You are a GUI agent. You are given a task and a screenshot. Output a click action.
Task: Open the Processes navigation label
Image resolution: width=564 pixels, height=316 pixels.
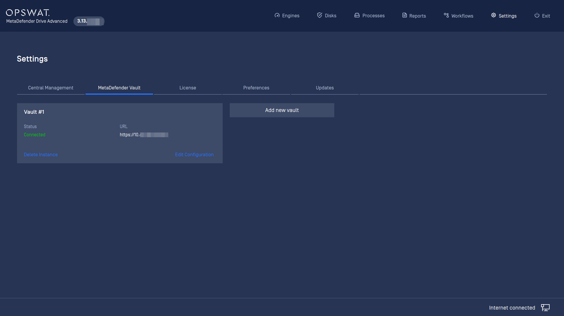click(x=373, y=16)
